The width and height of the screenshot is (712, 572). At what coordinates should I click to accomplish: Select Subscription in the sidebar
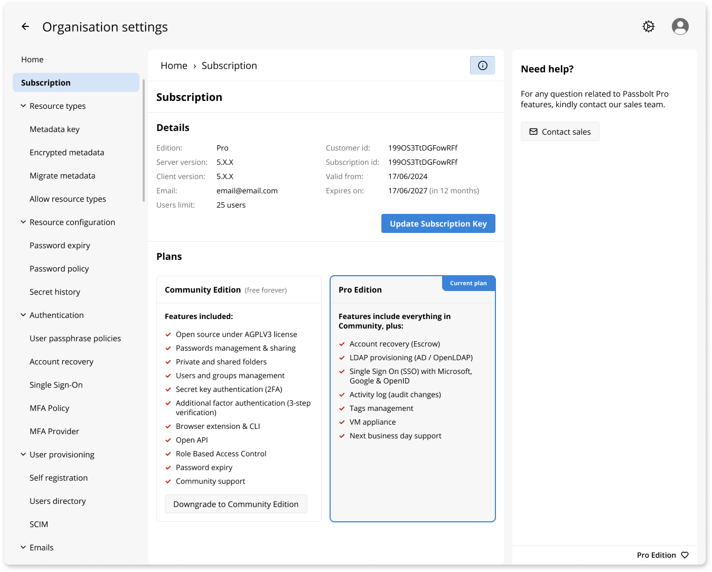point(76,83)
